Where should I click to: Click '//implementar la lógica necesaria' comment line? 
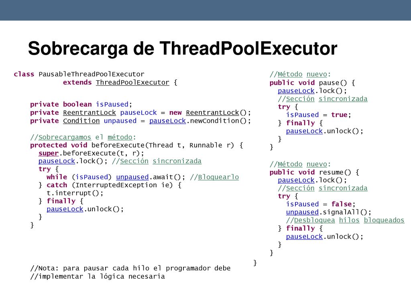[x=98, y=276]
